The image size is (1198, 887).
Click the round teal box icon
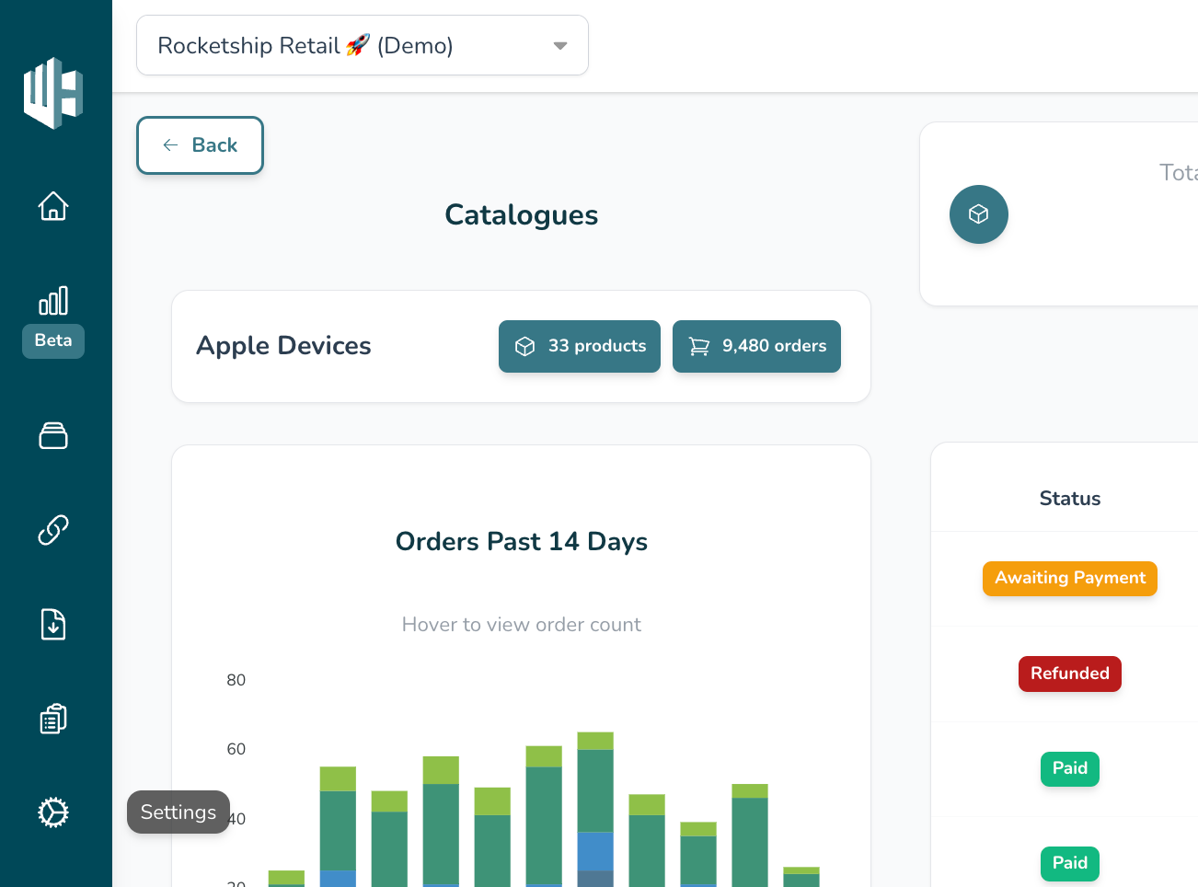click(x=979, y=214)
